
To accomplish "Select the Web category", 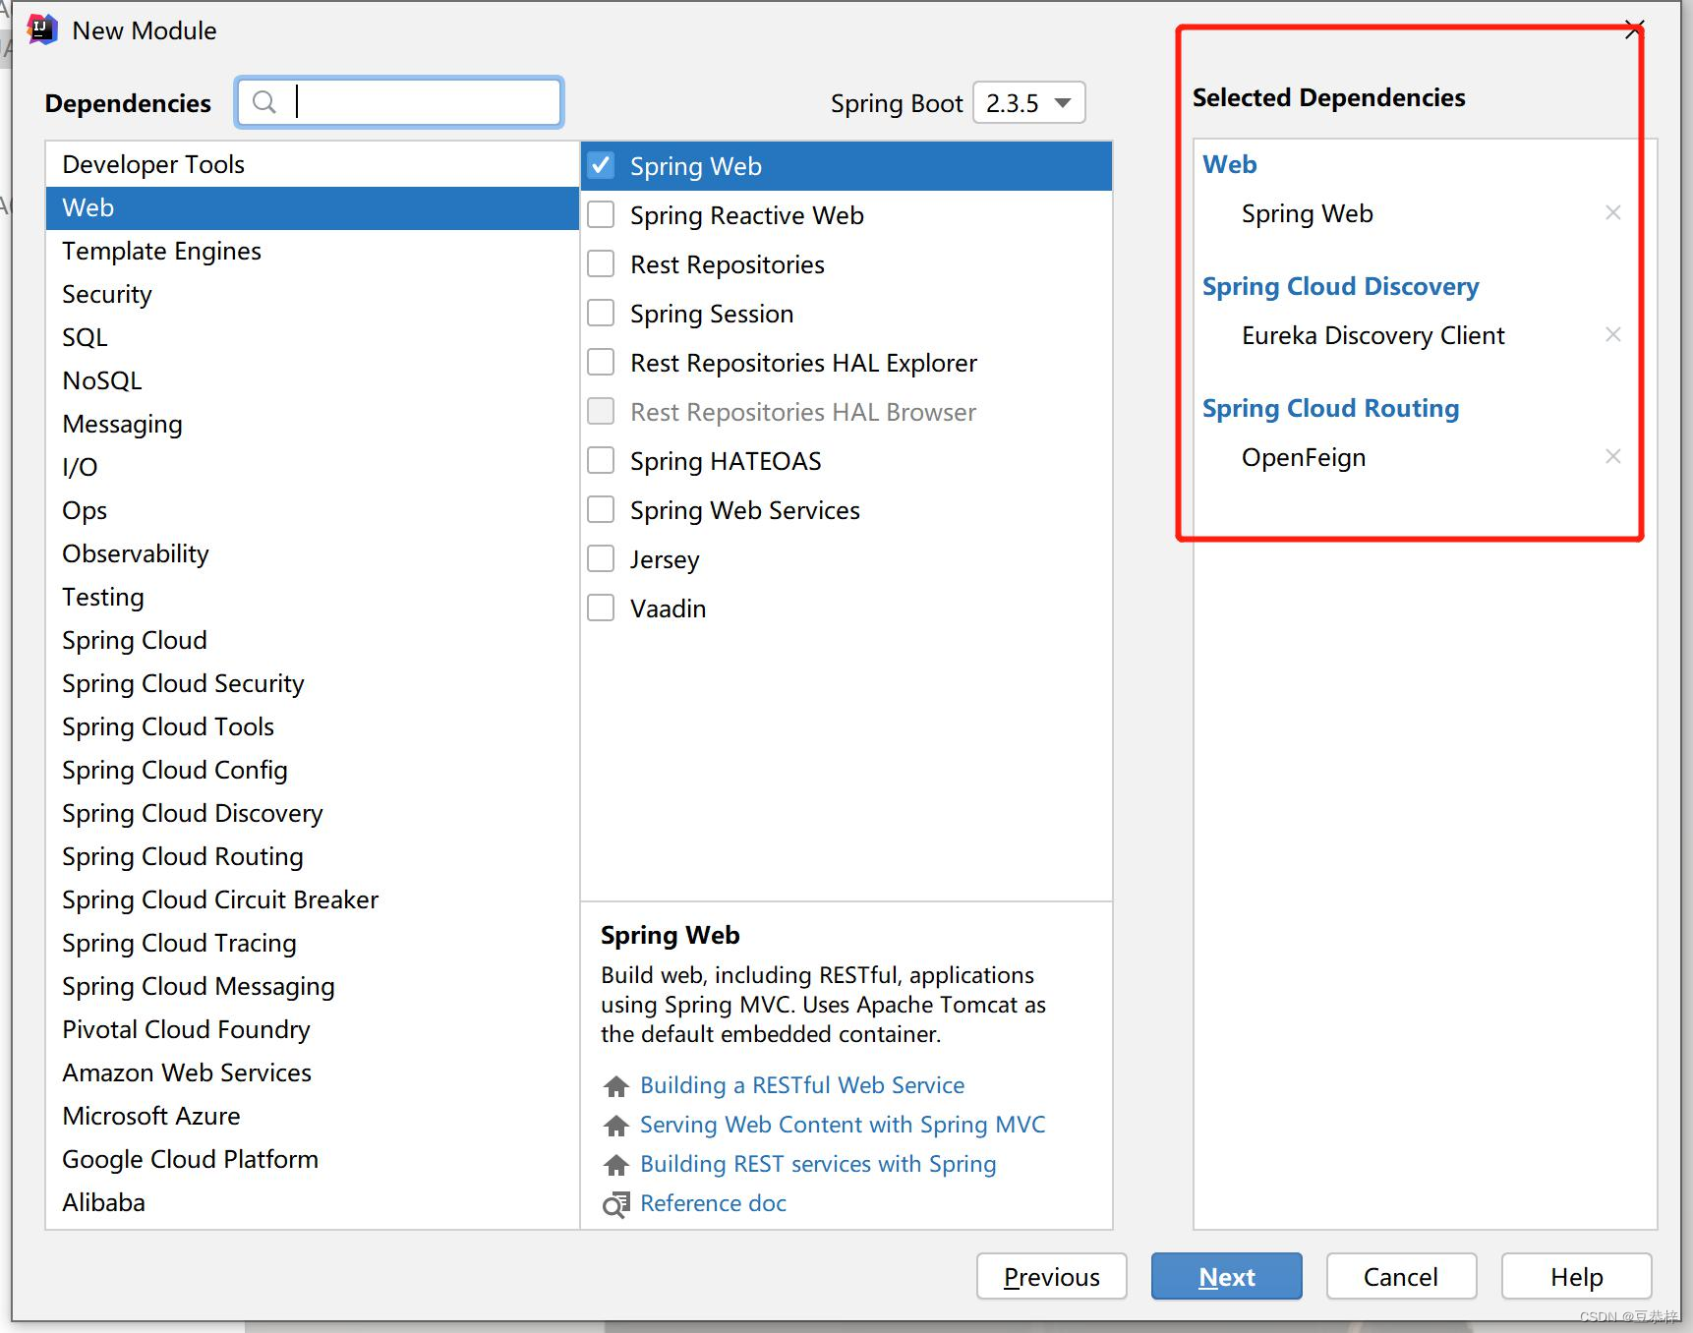I will [312, 207].
